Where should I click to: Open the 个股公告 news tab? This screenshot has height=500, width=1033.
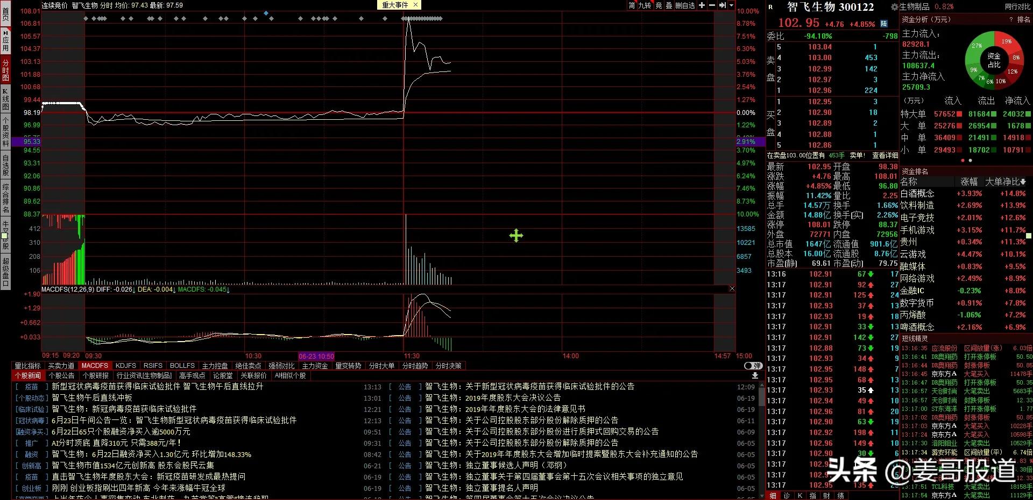61,375
